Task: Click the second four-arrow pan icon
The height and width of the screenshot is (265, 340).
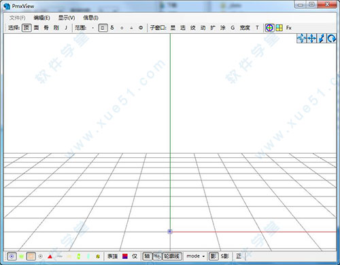Action: 311,39
